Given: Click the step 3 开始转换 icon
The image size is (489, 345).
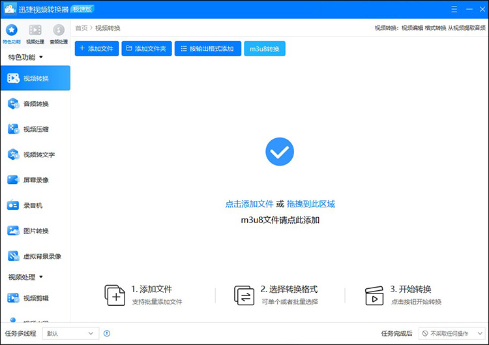Looking at the screenshot, I should (374, 295).
